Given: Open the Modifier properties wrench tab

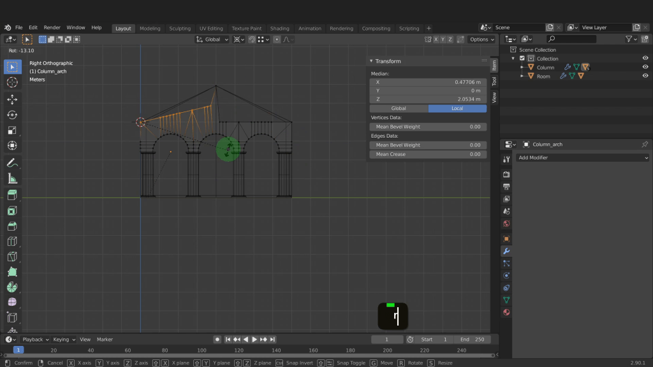Looking at the screenshot, I should pos(506,251).
